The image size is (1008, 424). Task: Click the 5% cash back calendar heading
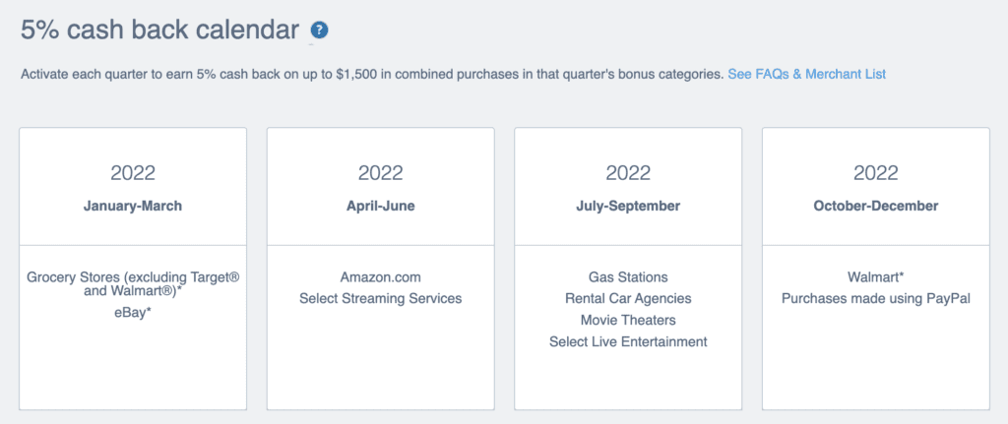[x=159, y=30]
